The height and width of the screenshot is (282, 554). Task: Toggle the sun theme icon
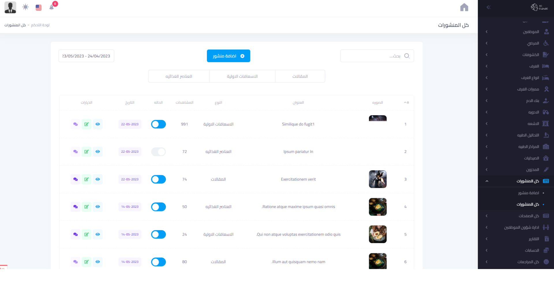coord(25,7)
